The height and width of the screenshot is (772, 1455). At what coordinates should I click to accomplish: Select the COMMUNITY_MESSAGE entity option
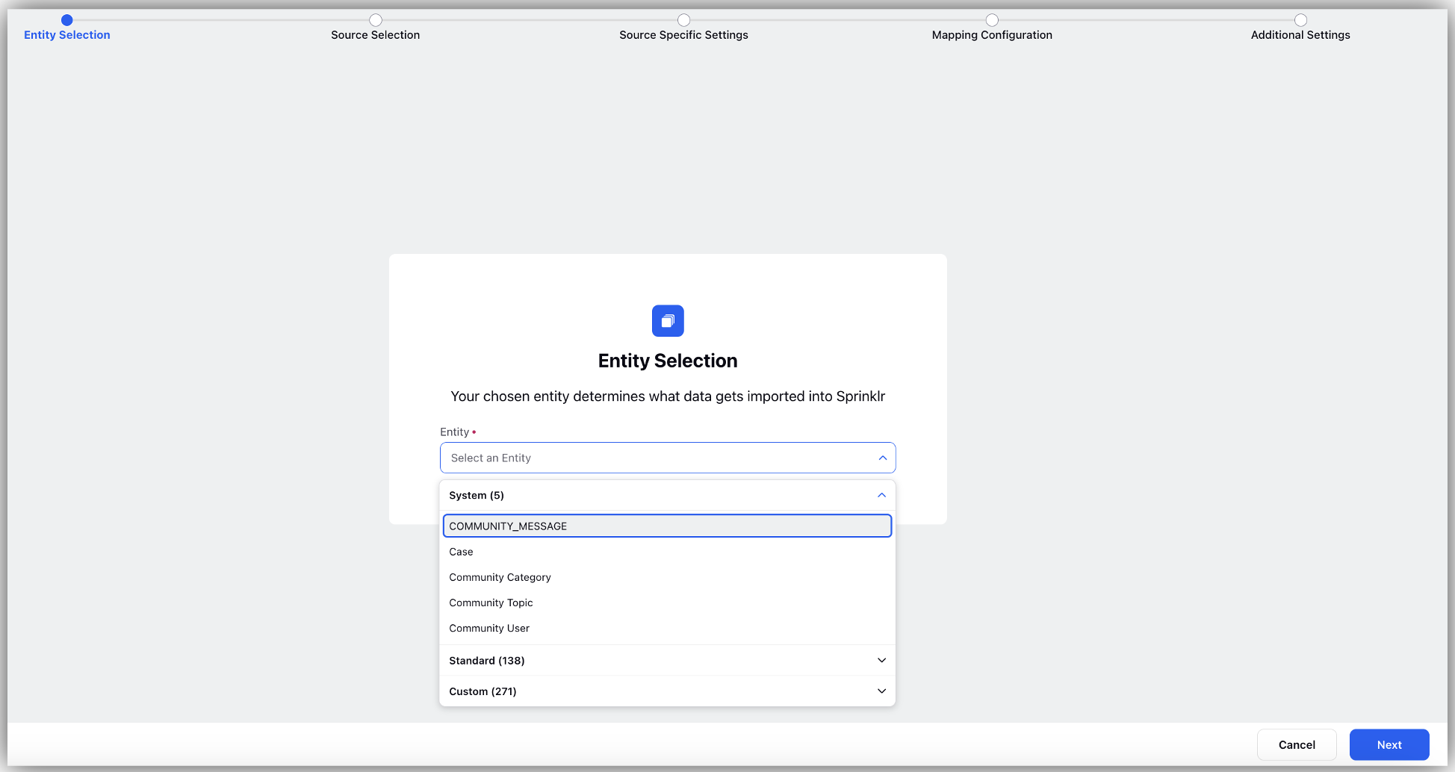pyautogui.click(x=668, y=526)
